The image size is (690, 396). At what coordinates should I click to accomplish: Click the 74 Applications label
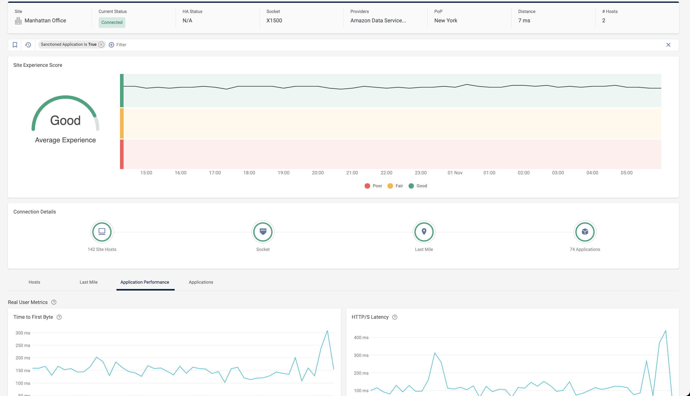[x=585, y=249]
